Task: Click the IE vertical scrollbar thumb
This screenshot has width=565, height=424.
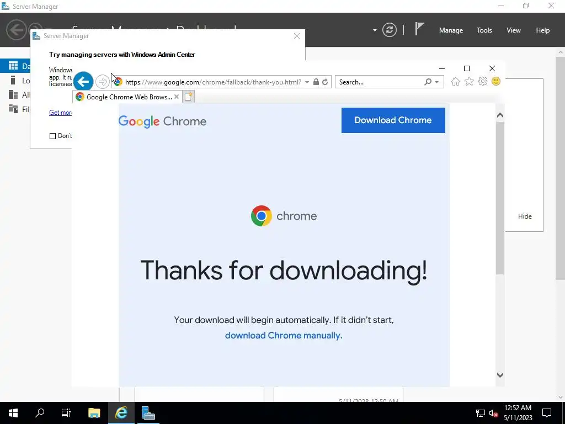Action: click(500, 198)
